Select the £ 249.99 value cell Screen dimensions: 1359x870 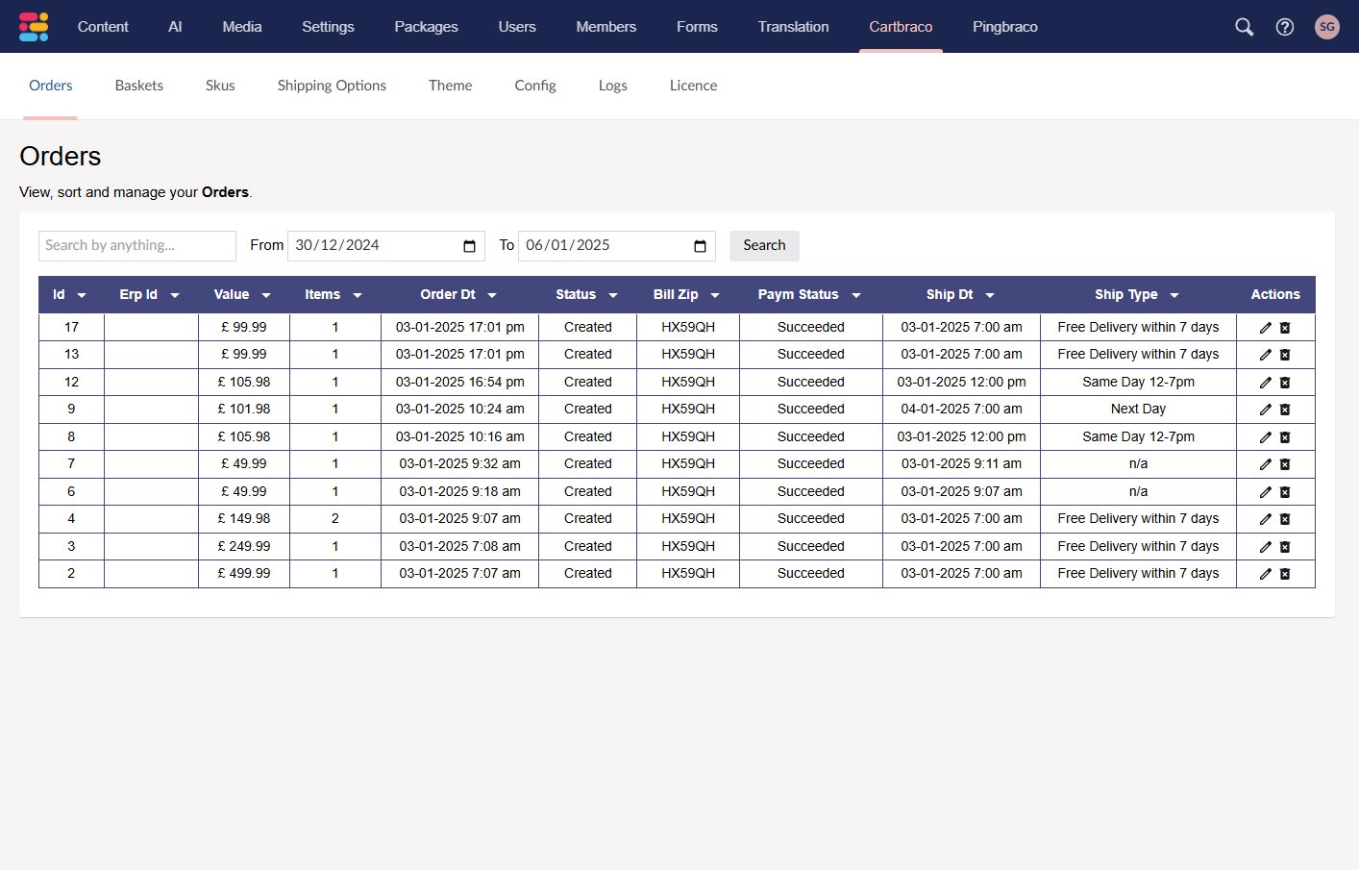click(x=244, y=547)
